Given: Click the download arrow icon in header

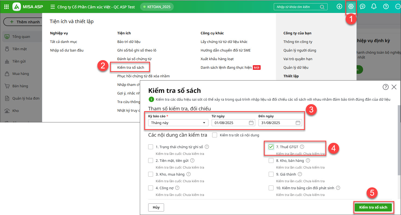Looking at the screenshot, I should [x=339, y=7].
